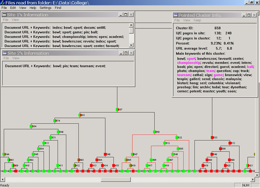Select the red cluster node 494

(97, 160)
